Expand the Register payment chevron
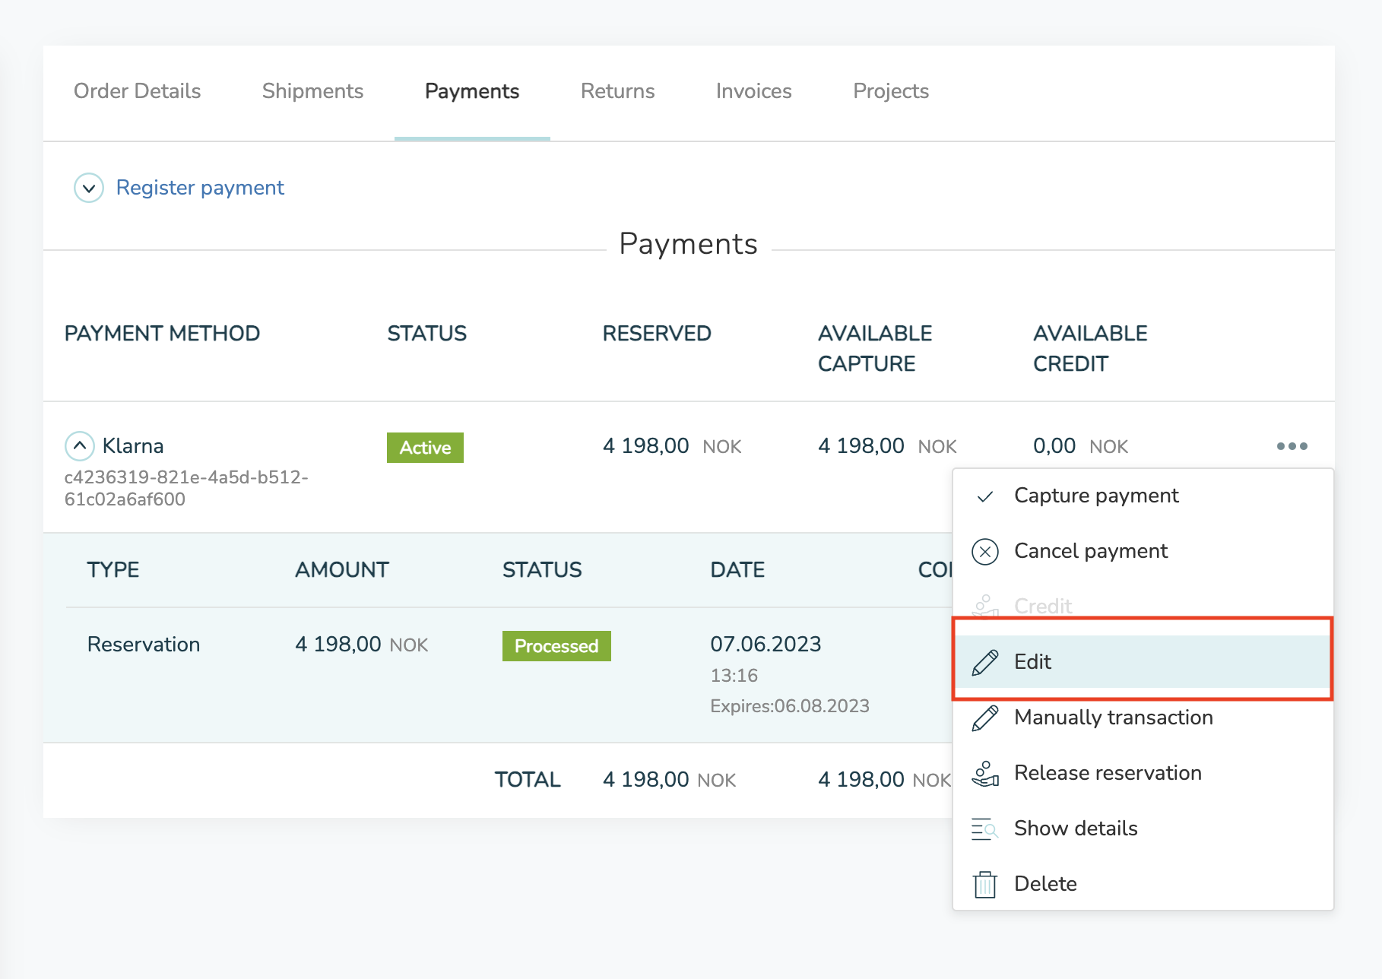Screen dimensions: 1382x979 pos(89,188)
